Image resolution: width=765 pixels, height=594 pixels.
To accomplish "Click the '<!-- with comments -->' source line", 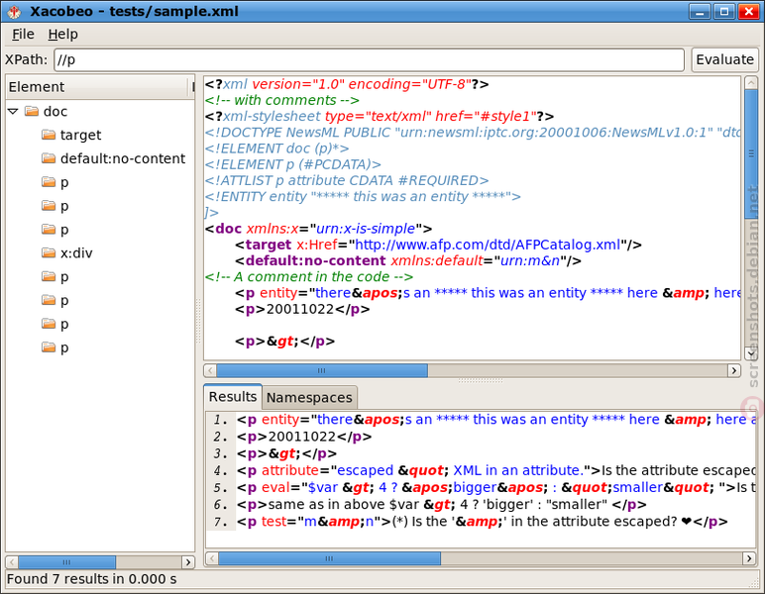I will [282, 100].
